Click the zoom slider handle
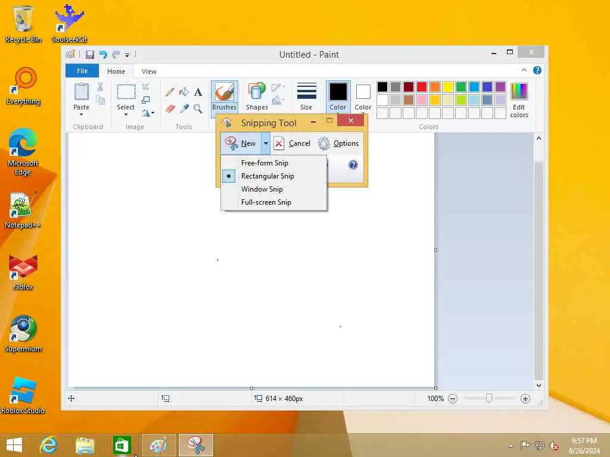 [x=489, y=398]
